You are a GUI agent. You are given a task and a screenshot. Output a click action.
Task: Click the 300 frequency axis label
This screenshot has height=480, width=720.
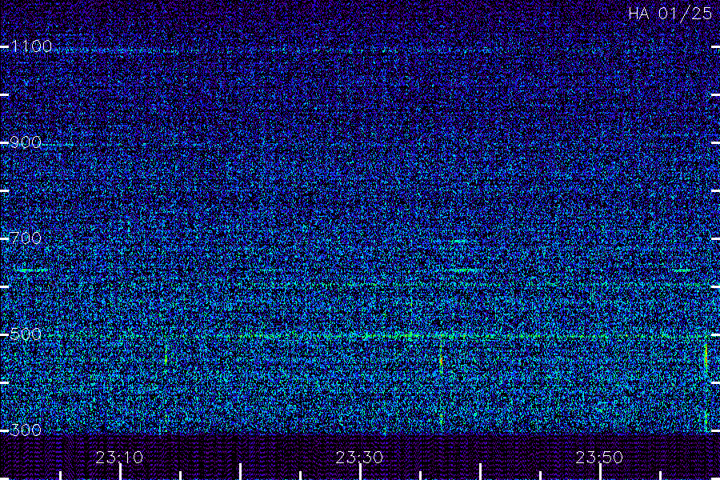click(x=26, y=430)
